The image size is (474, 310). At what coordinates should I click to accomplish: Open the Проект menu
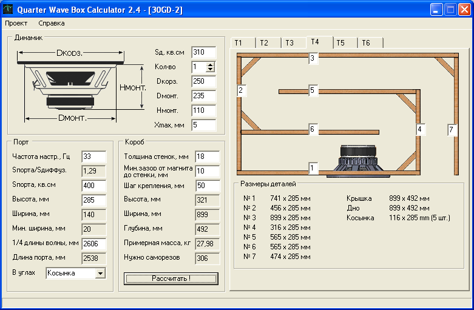pyautogui.click(x=16, y=23)
